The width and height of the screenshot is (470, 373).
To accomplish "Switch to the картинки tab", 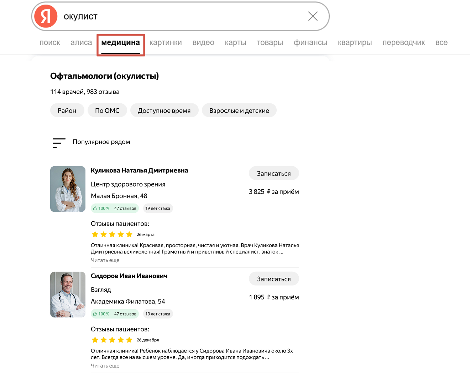I will (166, 43).
